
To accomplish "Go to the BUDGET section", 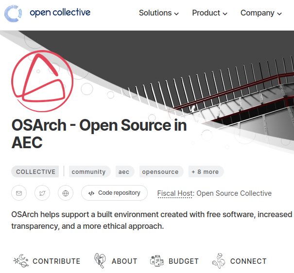I will [x=174, y=261].
